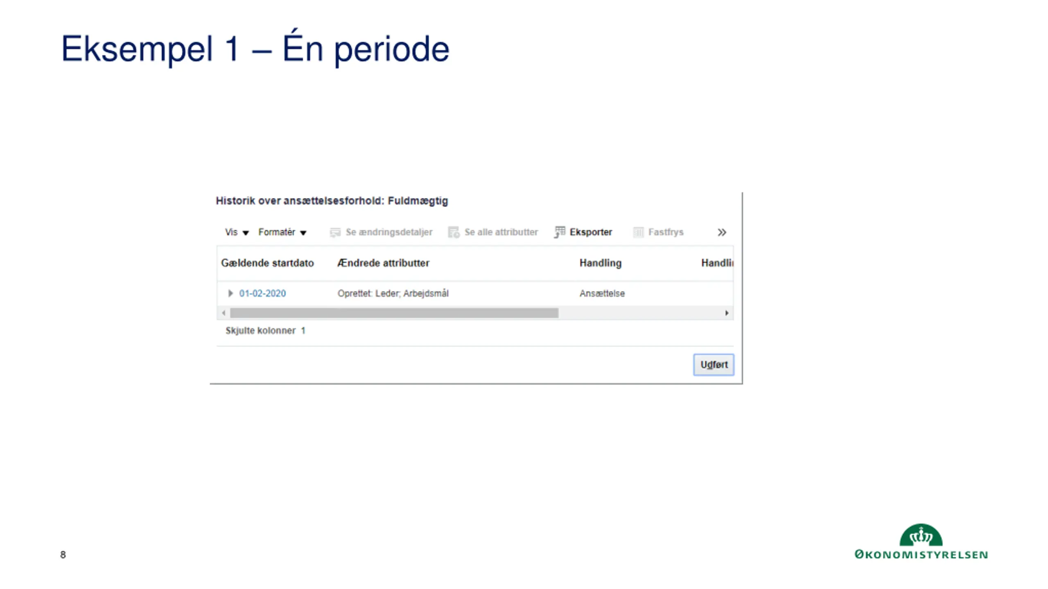Open the Formatér dropdown menu
This screenshot has width=1048, height=589.
click(x=282, y=232)
